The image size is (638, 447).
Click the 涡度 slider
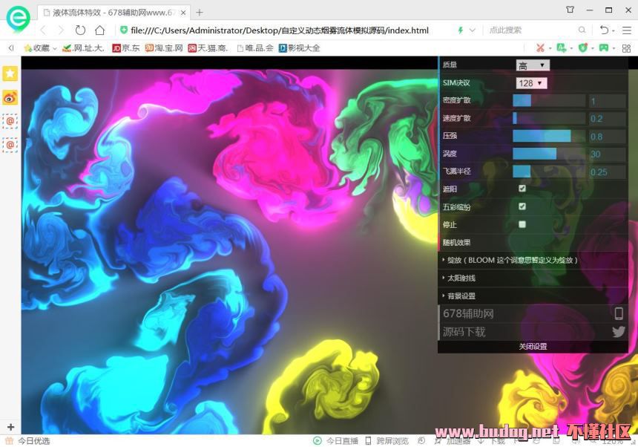point(549,154)
